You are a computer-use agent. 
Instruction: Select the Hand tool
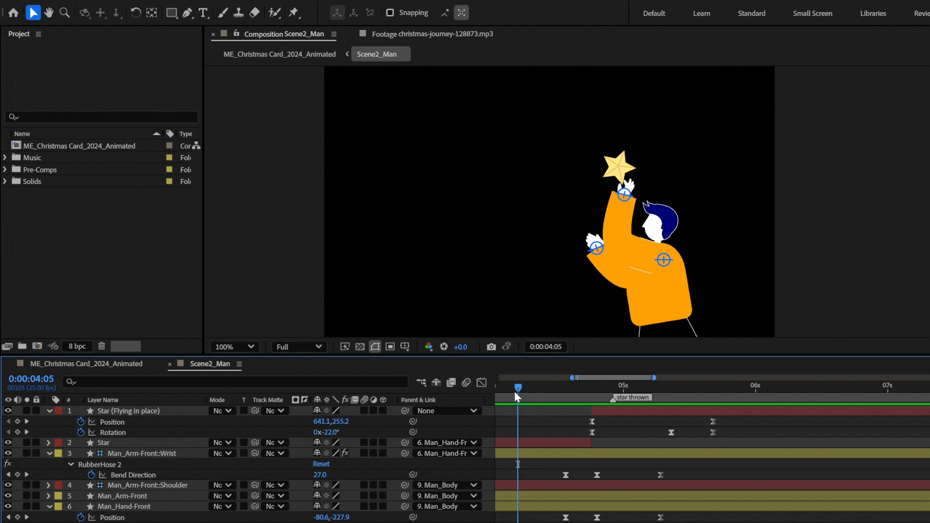[48, 13]
